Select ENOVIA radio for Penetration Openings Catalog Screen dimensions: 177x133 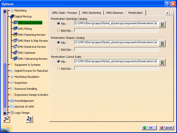pyautogui.click(x=59, y=30)
